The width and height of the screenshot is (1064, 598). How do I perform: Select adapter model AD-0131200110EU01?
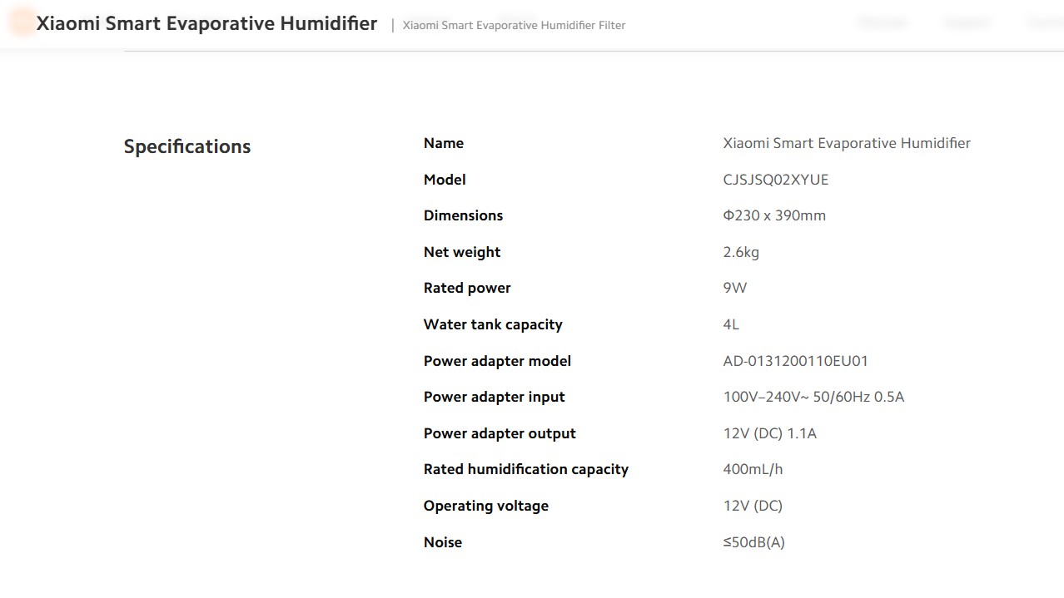coord(796,361)
